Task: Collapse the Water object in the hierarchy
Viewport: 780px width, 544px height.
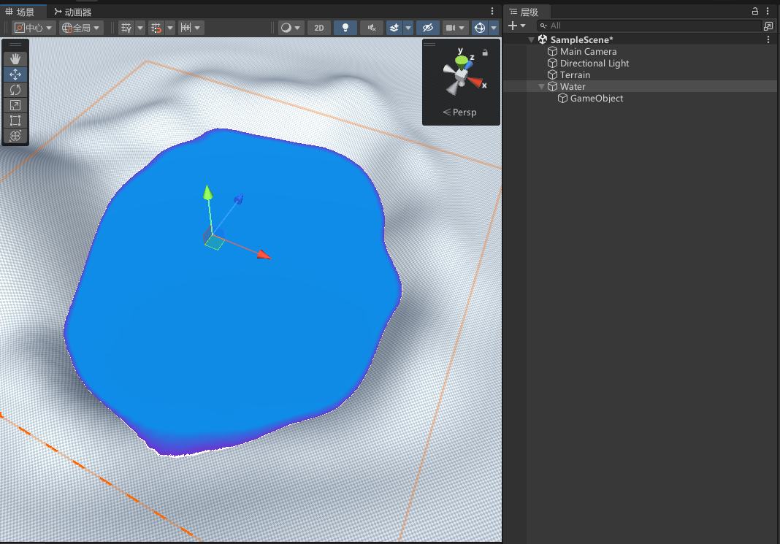Action: point(541,86)
